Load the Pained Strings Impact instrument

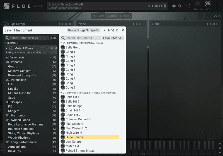(89, 150)
